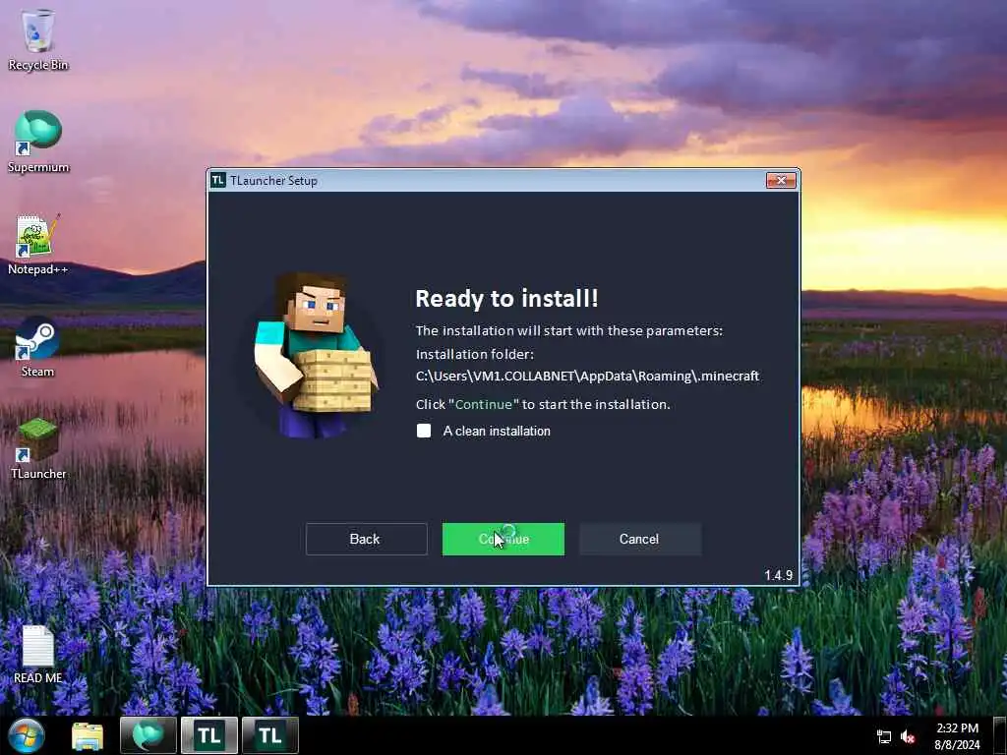Select the Steam desktop shortcut
The image size is (1007, 755).
(38, 347)
